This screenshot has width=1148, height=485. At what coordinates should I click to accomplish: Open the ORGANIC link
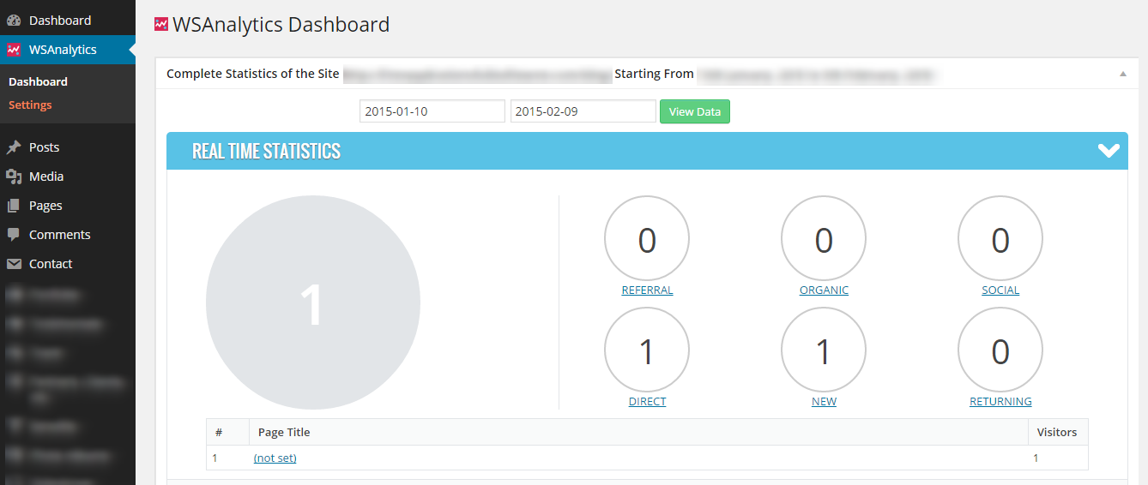824,290
